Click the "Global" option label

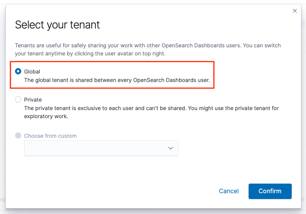point(32,72)
